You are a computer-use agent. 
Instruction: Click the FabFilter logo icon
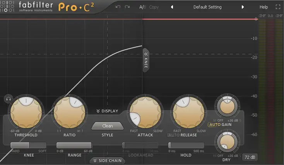coord(7,6)
